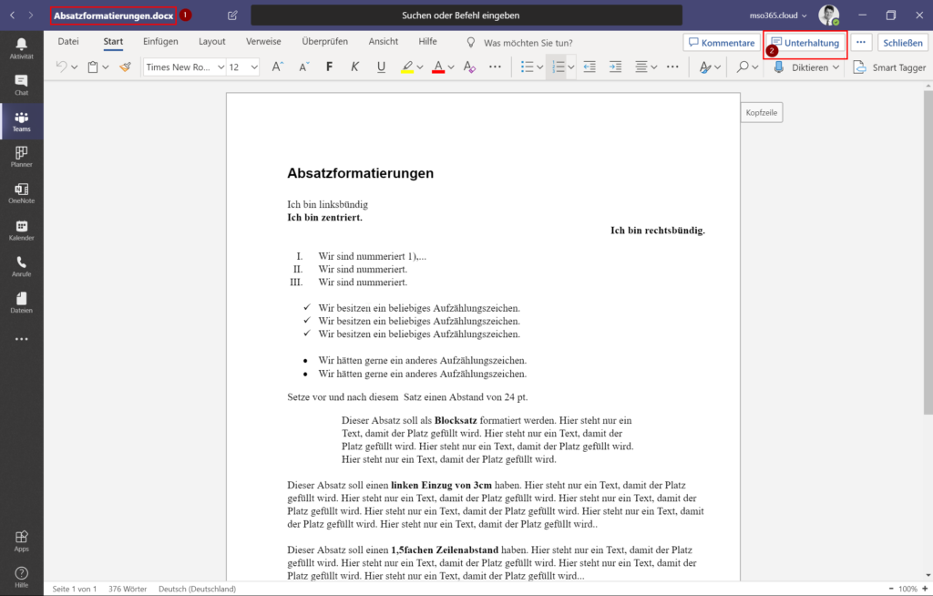This screenshot has width=933, height=596.
Task: Expand the Diktieren options arrow
Action: (836, 67)
